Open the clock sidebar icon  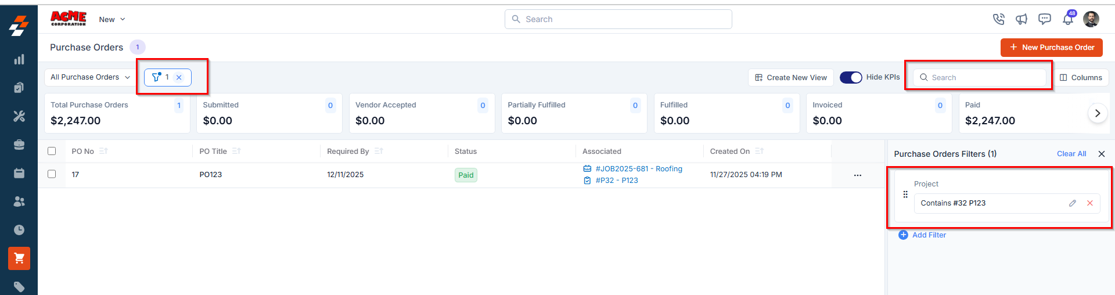coord(19,230)
